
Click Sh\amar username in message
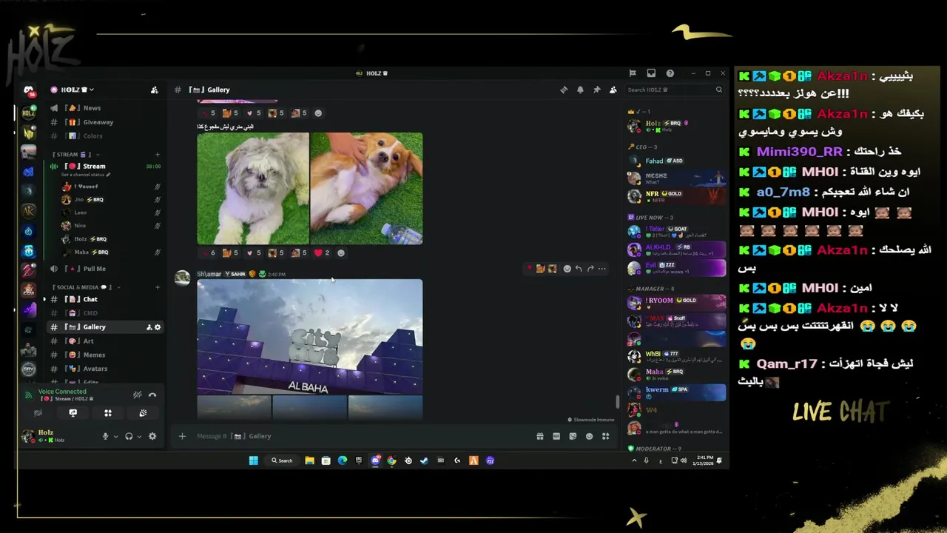[x=209, y=274]
